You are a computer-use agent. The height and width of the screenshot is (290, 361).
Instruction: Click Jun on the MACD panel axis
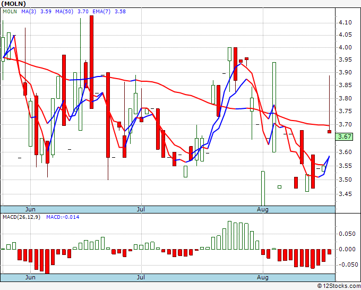(30, 277)
